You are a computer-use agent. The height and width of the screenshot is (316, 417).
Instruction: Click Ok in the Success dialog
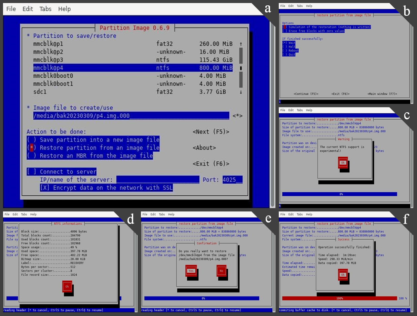click(343, 275)
